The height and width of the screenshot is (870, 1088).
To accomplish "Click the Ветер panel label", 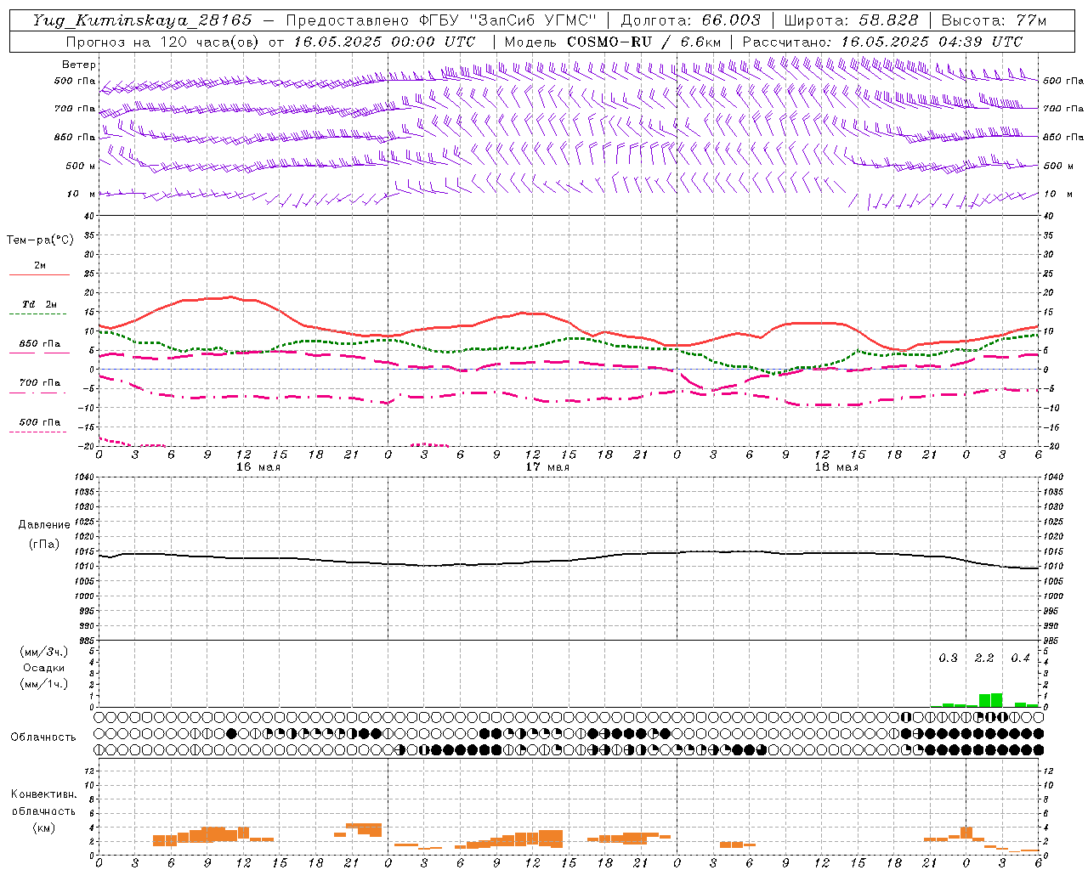I will pos(79,65).
